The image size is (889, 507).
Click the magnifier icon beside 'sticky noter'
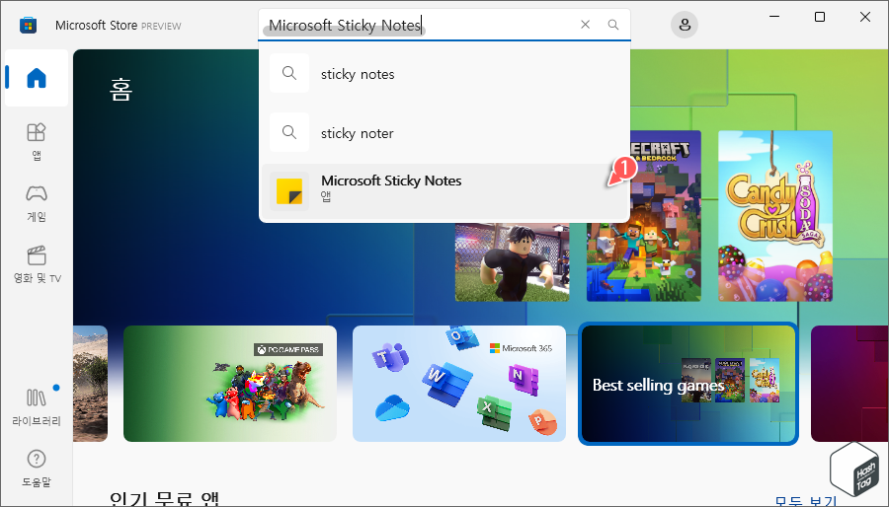pos(289,132)
